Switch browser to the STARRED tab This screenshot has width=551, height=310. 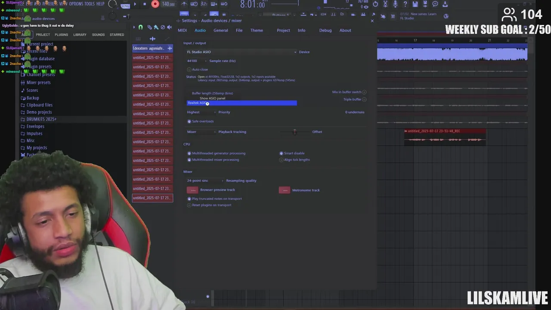[117, 34]
